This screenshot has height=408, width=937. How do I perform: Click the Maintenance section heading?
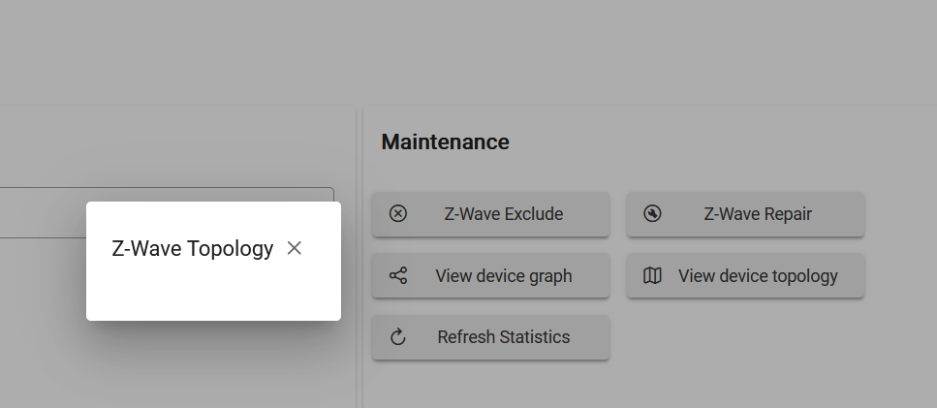tap(445, 142)
